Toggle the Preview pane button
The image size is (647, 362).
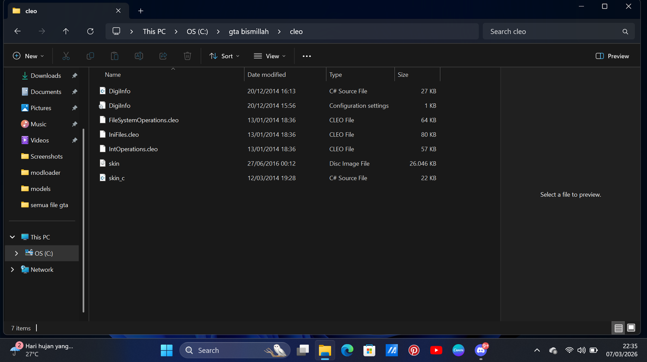click(x=612, y=56)
